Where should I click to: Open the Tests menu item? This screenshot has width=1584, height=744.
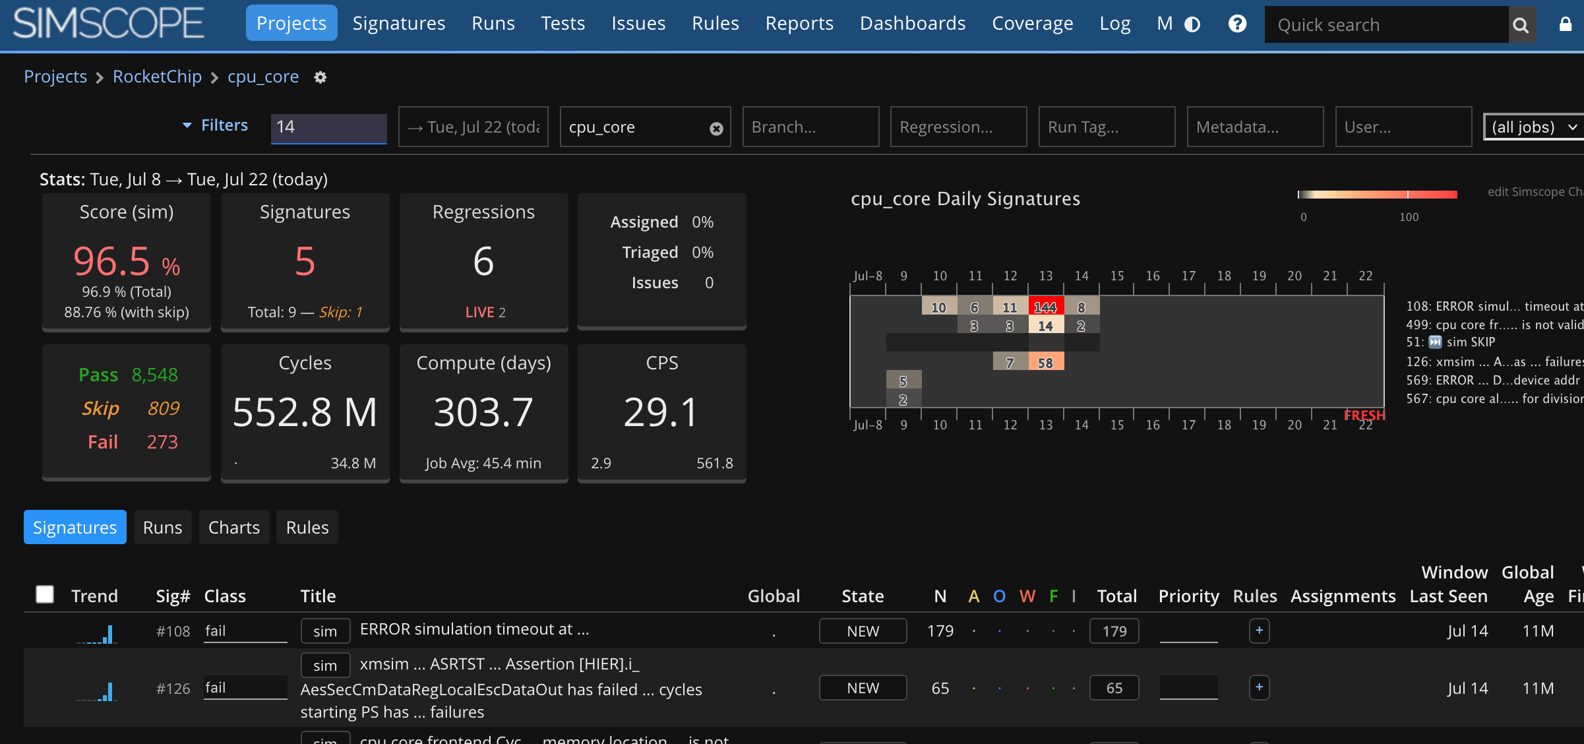pyautogui.click(x=563, y=23)
